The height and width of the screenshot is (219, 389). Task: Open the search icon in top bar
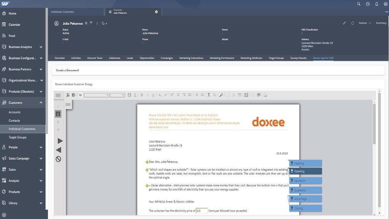pyautogui.click(x=359, y=4)
